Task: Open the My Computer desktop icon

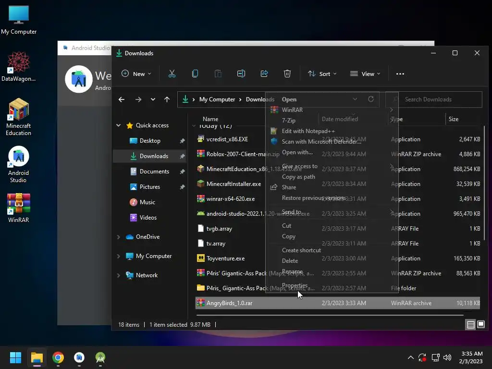Action: coord(19,20)
